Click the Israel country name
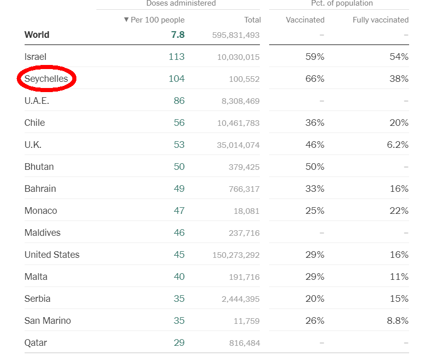The height and width of the screenshot is (354, 425). (x=35, y=57)
